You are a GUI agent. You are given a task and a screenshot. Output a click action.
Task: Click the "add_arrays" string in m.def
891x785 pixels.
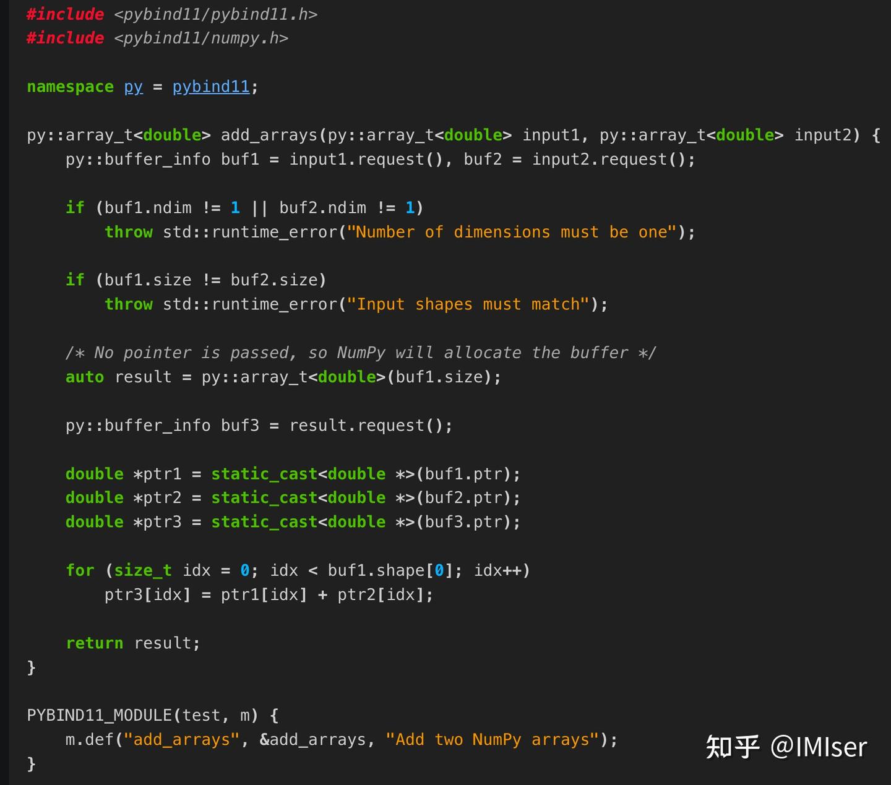(x=182, y=740)
